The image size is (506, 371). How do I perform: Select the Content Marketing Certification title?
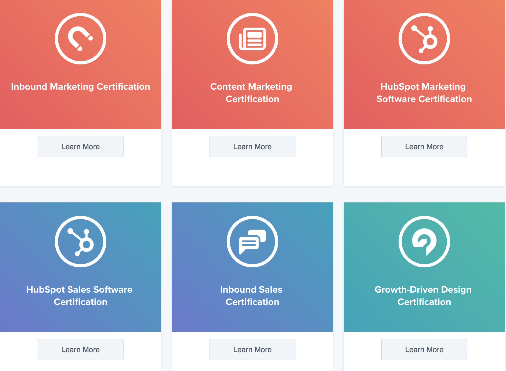click(252, 93)
